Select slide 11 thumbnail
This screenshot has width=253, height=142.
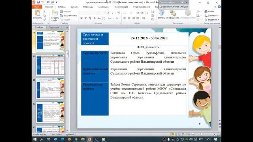click(50, 88)
